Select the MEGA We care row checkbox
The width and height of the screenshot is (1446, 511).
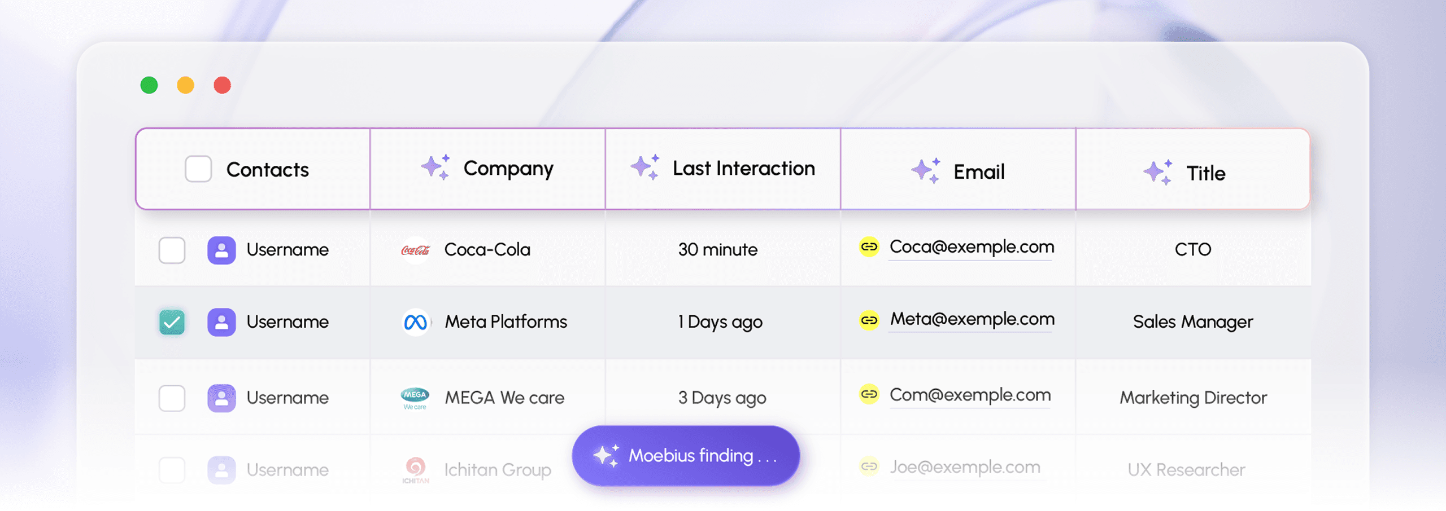click(x=172, y=398)
